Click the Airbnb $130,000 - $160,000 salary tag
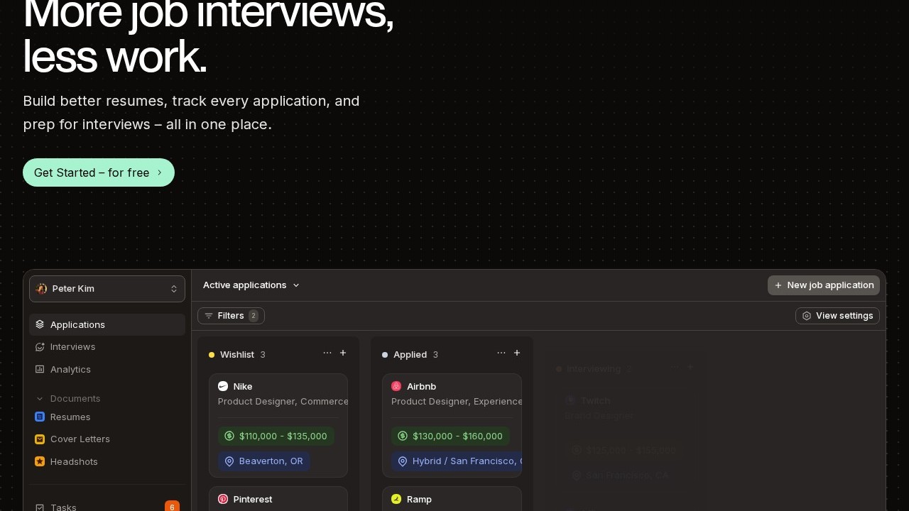Image resolution: width=909 pixels, height=511 pixels. [x=450, y=436]
